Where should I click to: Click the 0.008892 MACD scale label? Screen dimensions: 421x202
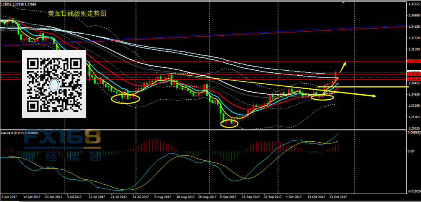413,133
